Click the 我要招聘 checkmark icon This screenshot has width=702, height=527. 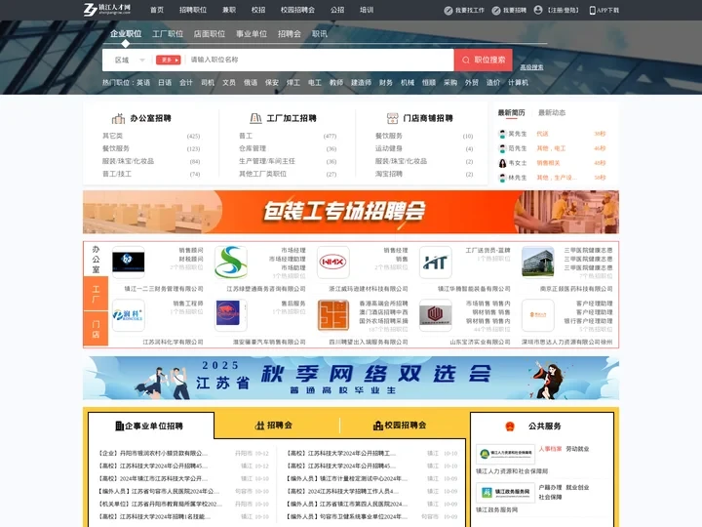[x=496, y=11]
